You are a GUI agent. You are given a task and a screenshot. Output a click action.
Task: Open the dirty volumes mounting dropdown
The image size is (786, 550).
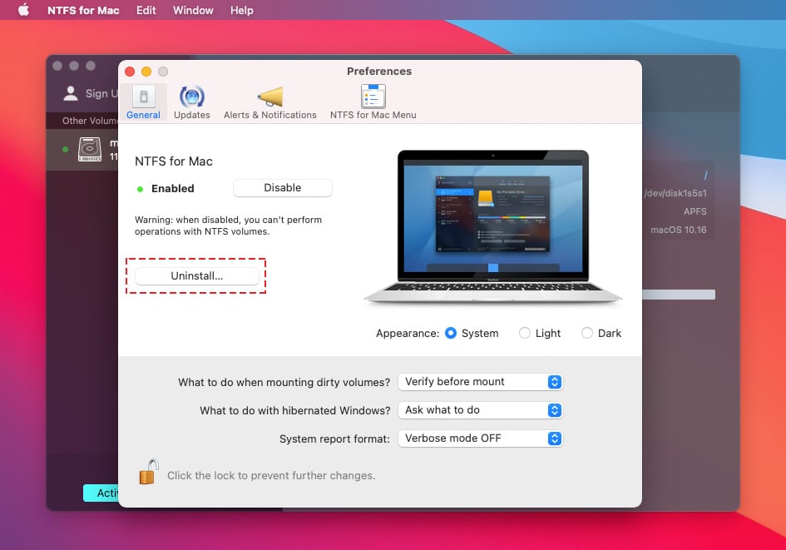tap(481, 382)
